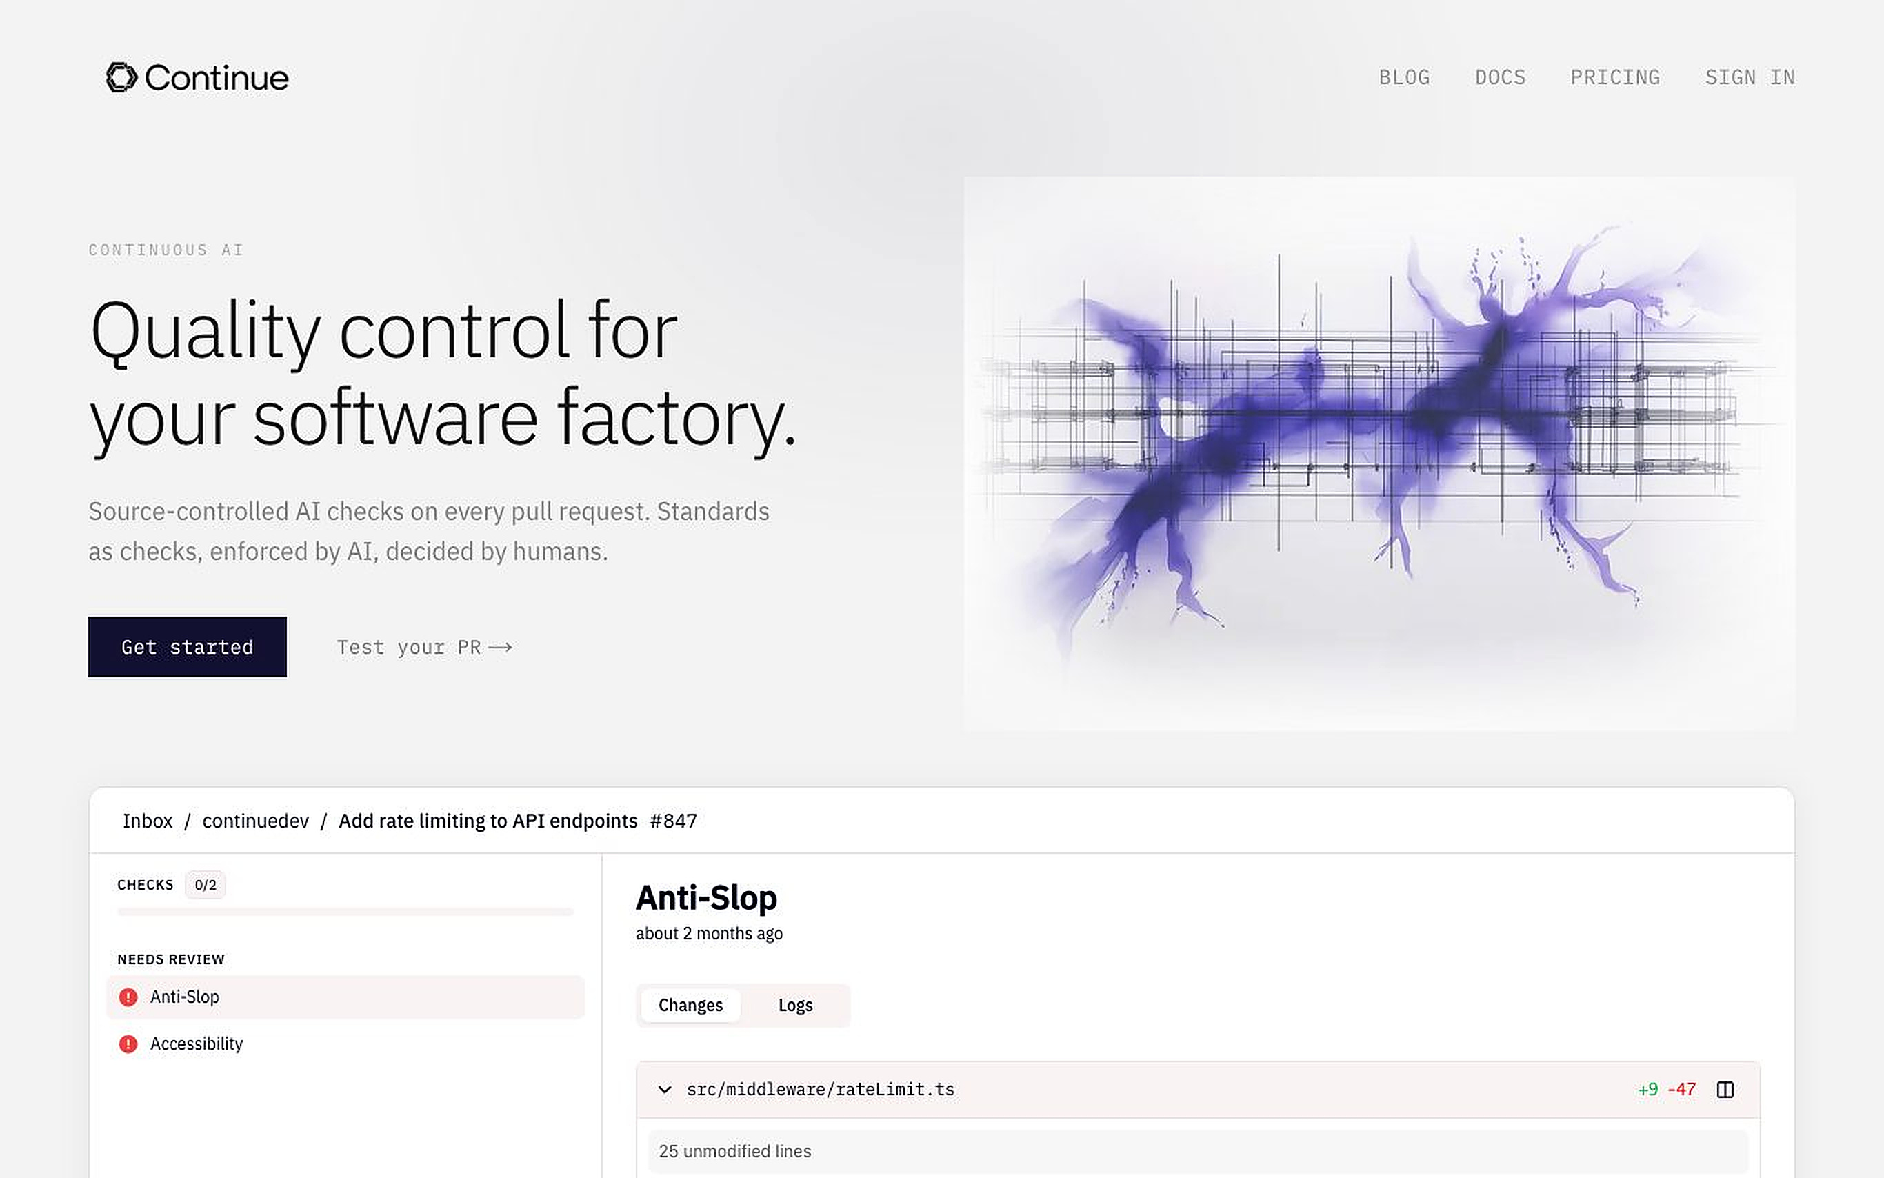The width and height of the screenshot is (1884, 1178).
Task: Click the src/middleware/rateLimit.ts file name
Action: pos(820,1089)
